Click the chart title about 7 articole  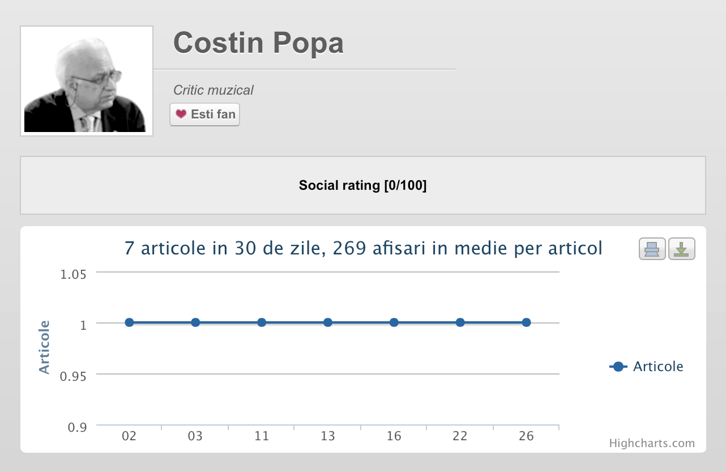click(x=363, y=248)
